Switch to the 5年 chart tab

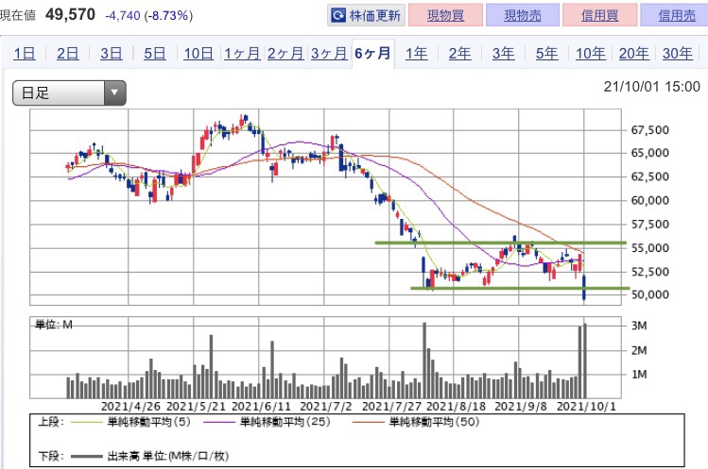[546, 54]
